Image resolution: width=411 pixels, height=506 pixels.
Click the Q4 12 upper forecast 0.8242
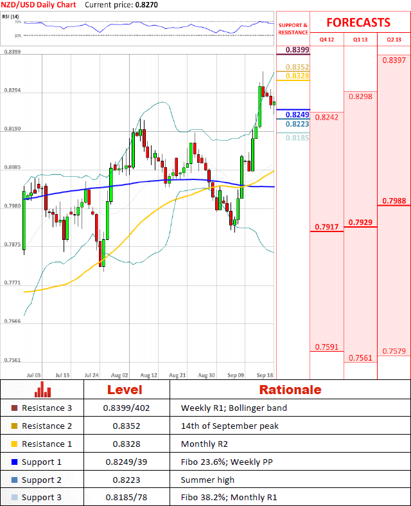(x=326, y=117)
